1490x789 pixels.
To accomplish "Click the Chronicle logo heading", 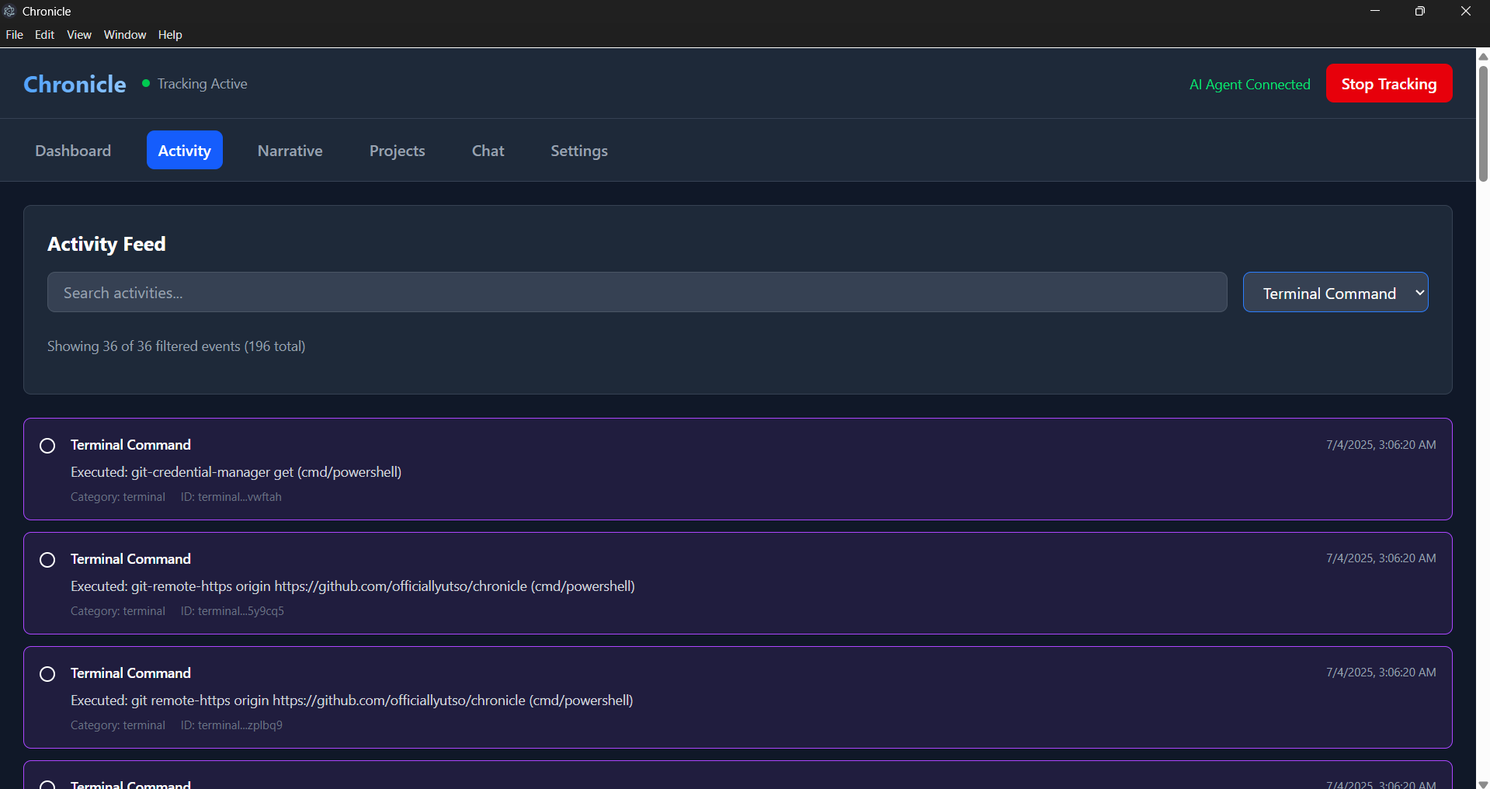I will [75, 84].
